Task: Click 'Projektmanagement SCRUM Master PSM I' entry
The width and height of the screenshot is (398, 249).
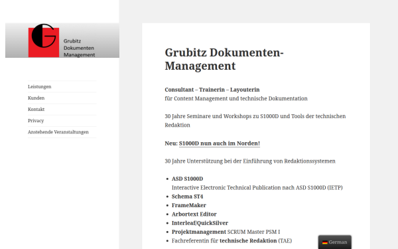Action: tap(226, 232)
